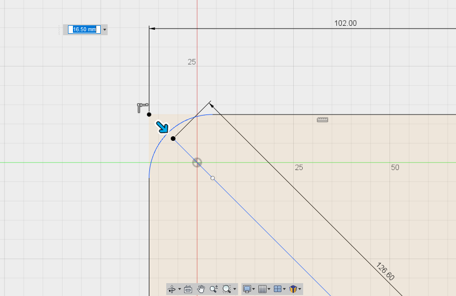
Task: Select the black point at rectangle corner
Action: [149, 115]
